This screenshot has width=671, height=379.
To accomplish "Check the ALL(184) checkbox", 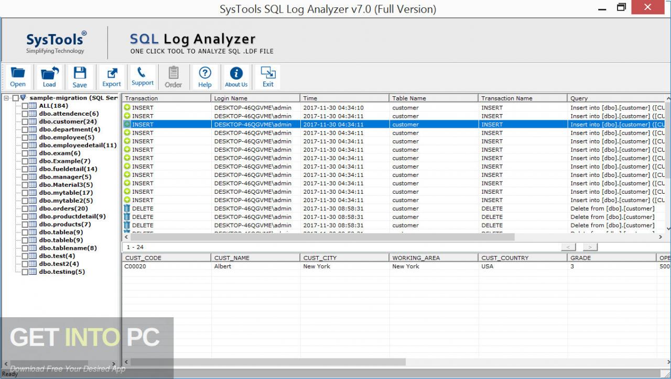I will 25,106.
